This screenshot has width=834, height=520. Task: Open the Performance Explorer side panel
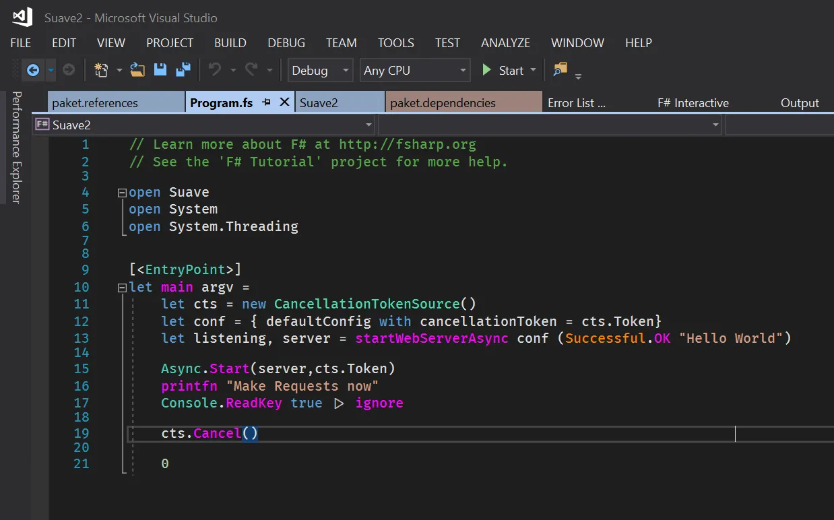(16, 147)
